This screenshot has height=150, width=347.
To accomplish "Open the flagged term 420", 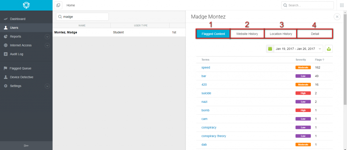I will pos(204,85).
